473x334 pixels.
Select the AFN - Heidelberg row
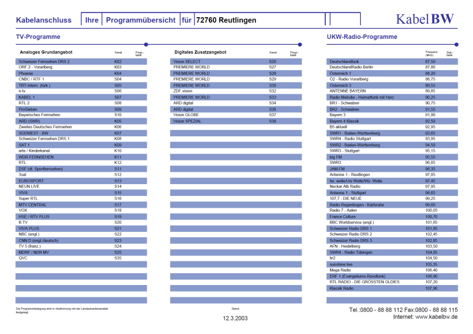click(392, 246)
